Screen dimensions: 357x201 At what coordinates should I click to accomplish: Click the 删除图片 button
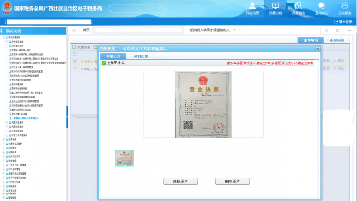(232, 181)
